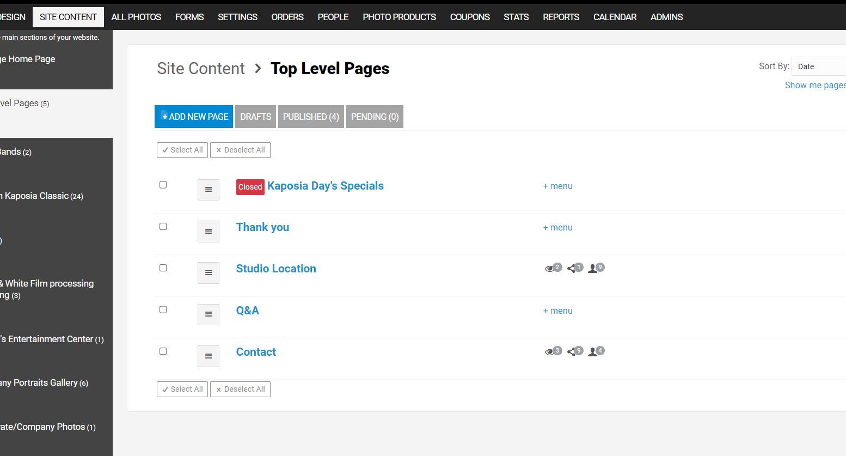Open Entertainment Center (1) sidebar item
Screen dimensions: 846x456
[52, 339]
